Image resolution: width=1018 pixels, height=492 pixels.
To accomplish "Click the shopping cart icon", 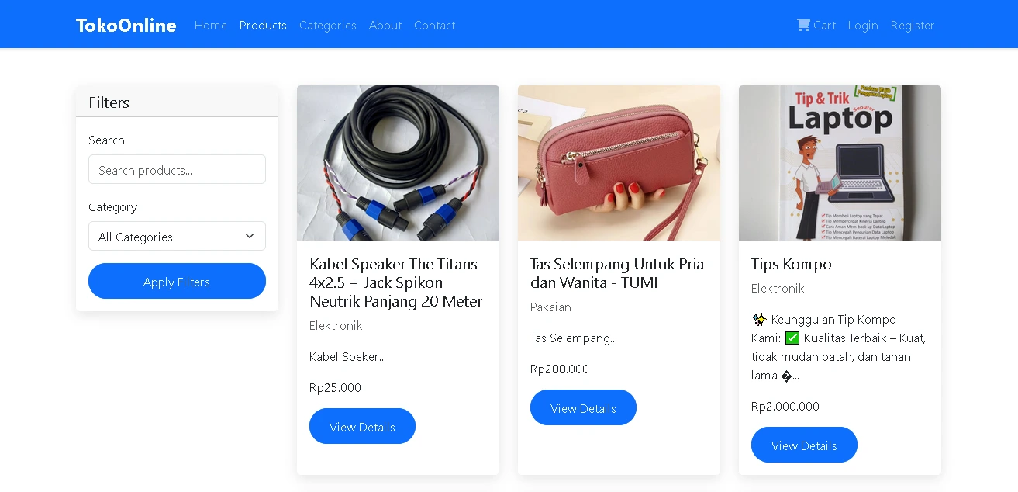I will pos(802,25).
